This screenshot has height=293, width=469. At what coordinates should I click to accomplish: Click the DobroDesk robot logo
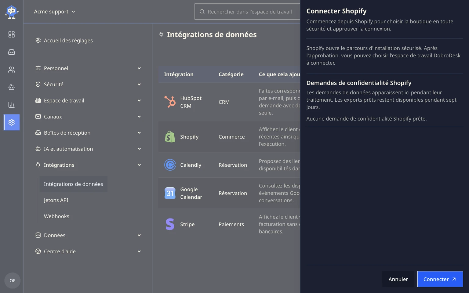[12, 12]
